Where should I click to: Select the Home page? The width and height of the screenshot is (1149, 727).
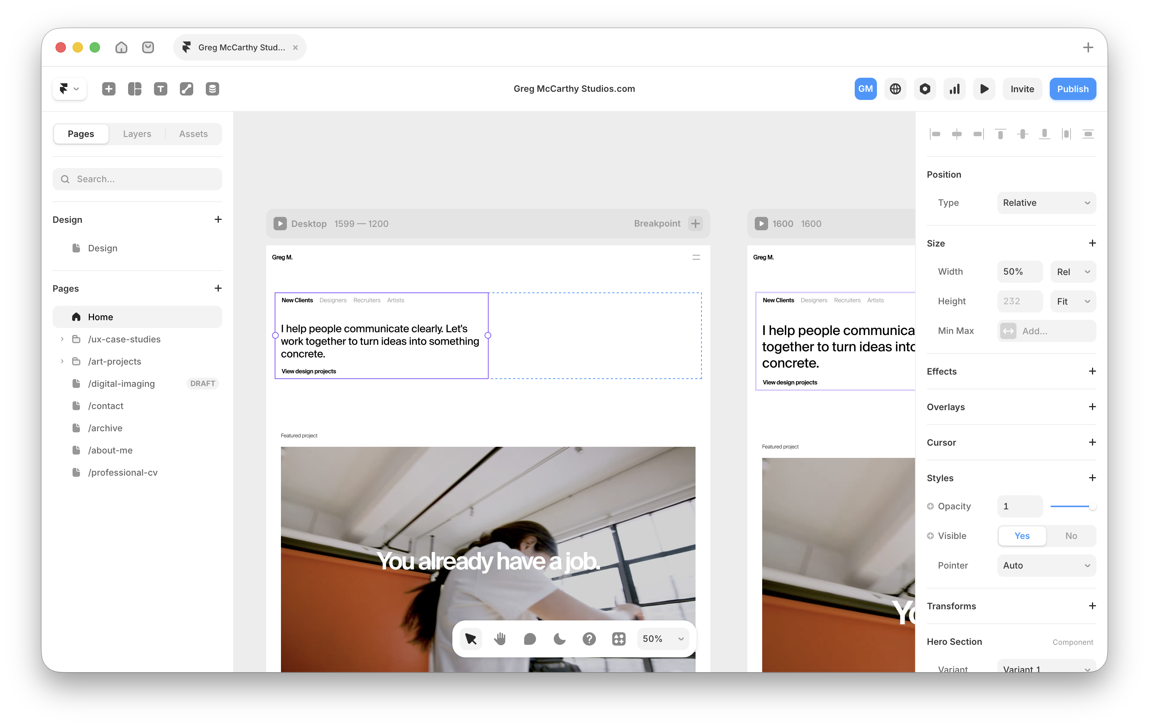click(x=137, y=317)
